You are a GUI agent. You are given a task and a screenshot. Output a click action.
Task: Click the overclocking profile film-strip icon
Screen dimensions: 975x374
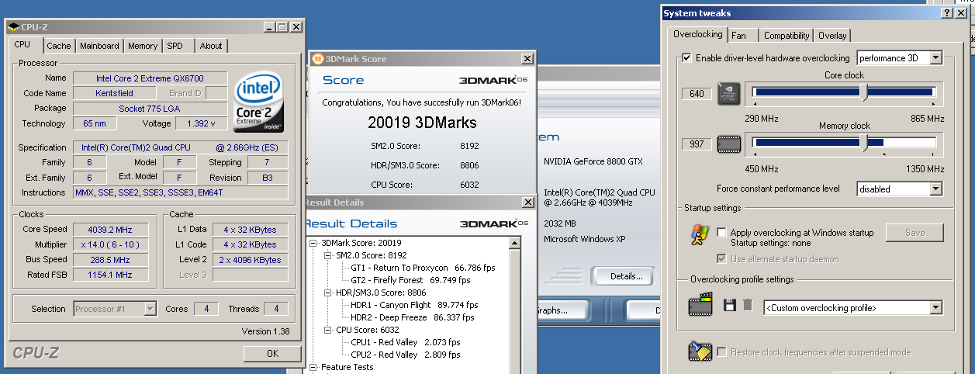tap(700, 305)
